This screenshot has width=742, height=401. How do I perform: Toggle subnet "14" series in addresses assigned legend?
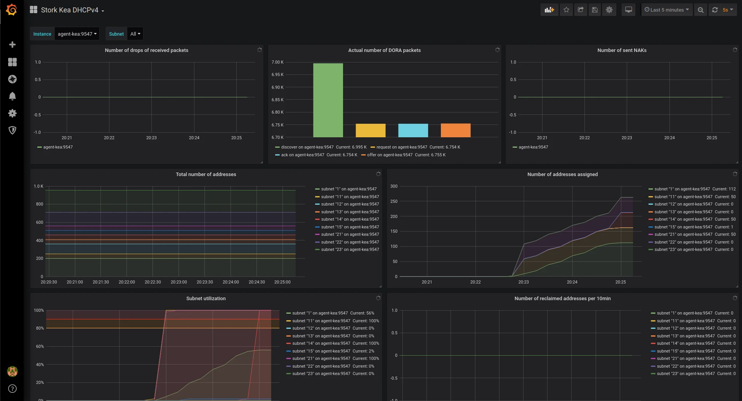click(683, 220)
